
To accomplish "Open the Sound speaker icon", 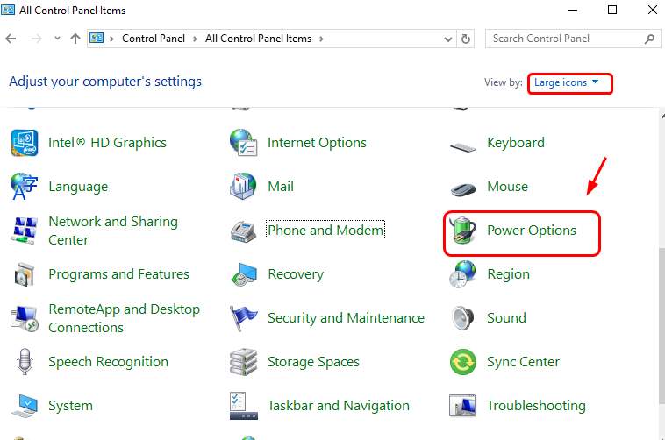I will (x=462, y=318).
